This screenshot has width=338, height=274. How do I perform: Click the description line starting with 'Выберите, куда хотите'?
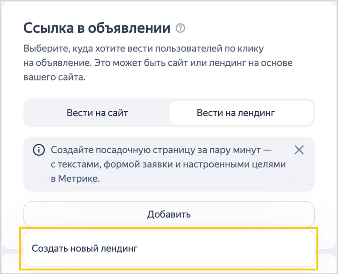[143, 49]
